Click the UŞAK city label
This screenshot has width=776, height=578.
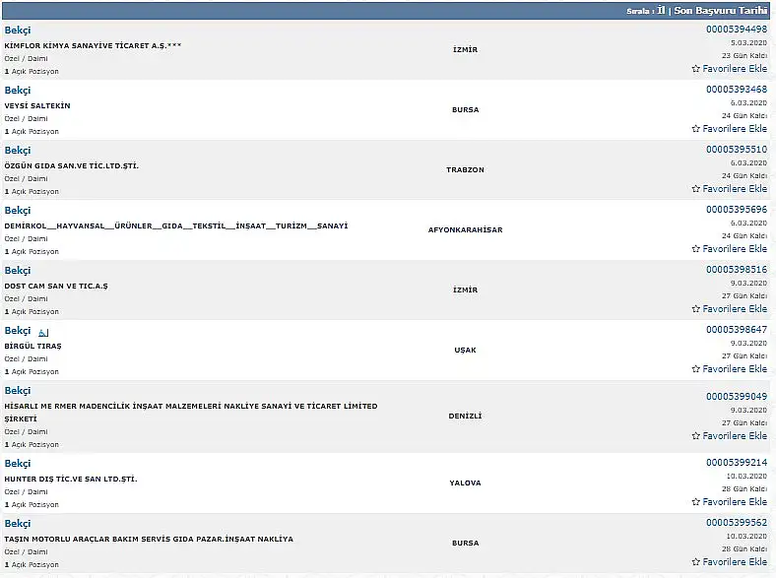click(465, 350)
